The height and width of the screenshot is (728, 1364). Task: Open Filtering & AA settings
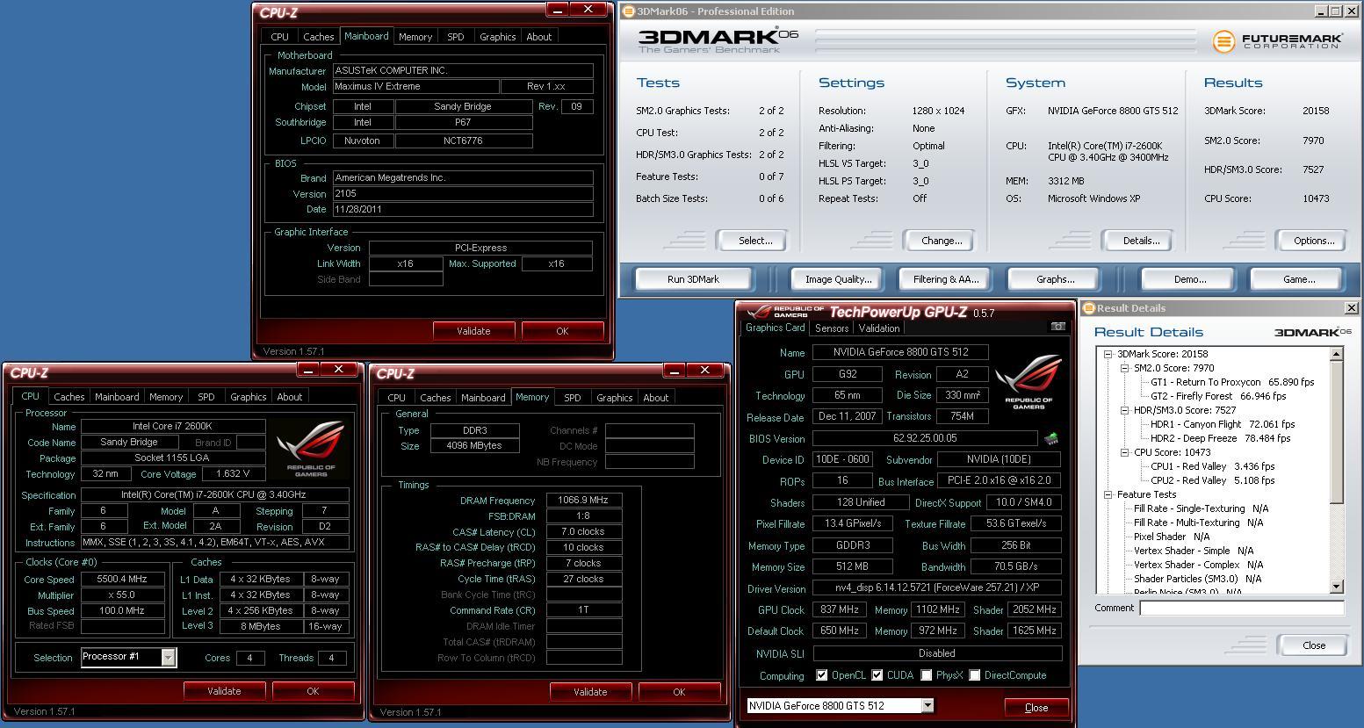pos(945,279)
